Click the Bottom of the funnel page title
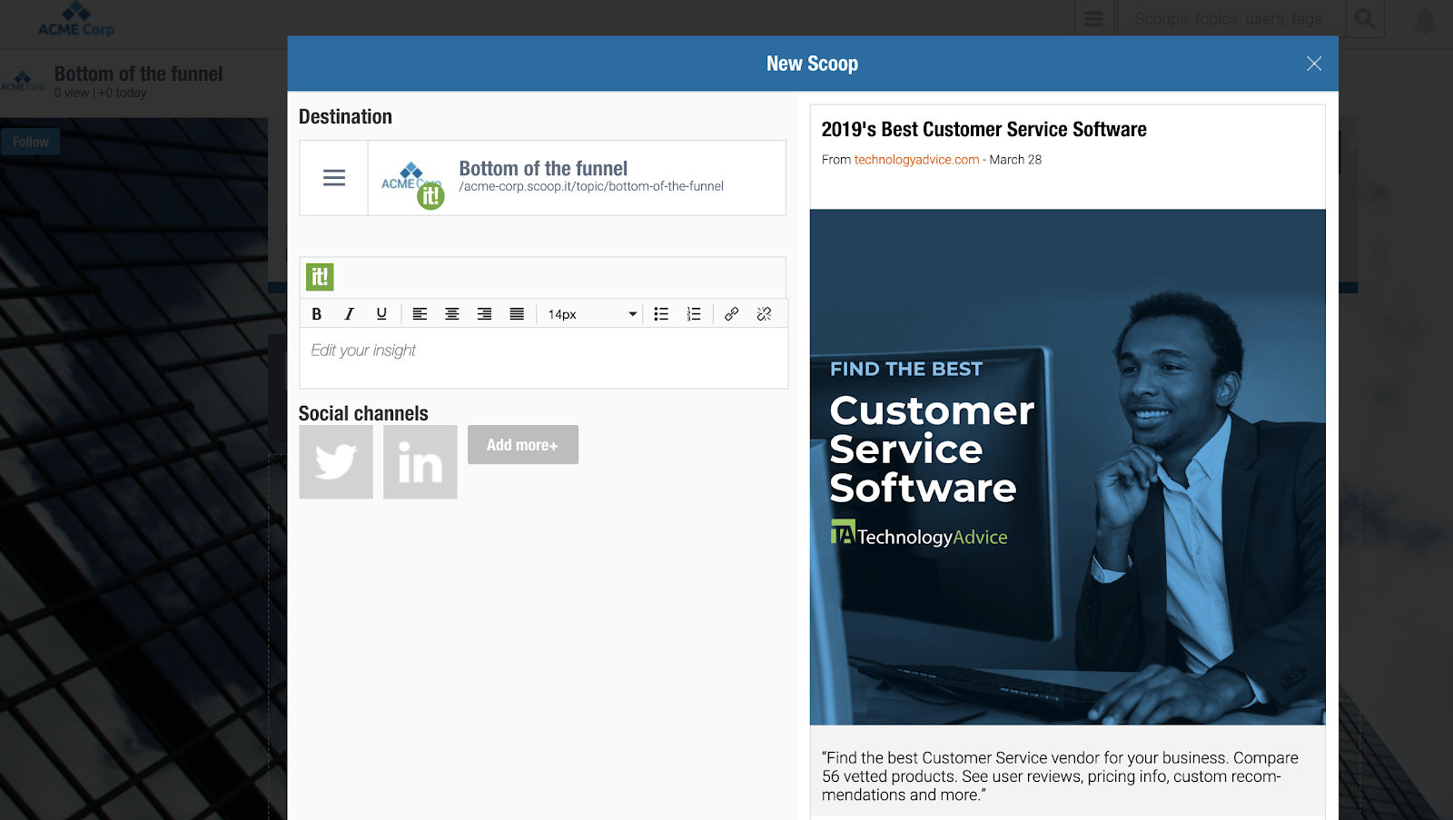The height and width of the screenshot is (820, 1453). click(x=138, y=74)
